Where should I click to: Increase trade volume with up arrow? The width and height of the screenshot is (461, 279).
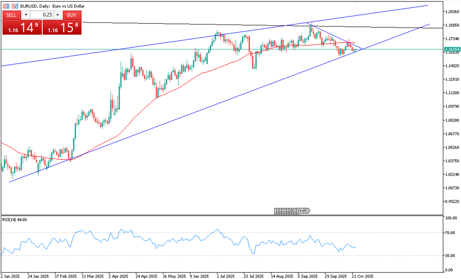(x=57, y=15)
